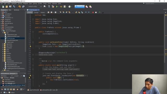This screenshot has width=167, height=94.
Task: Click the Build Project hammer icon
Action: 49,7
